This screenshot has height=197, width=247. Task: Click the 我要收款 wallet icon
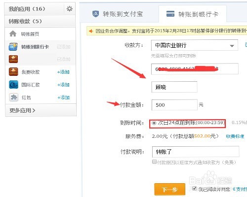point(13,72)
